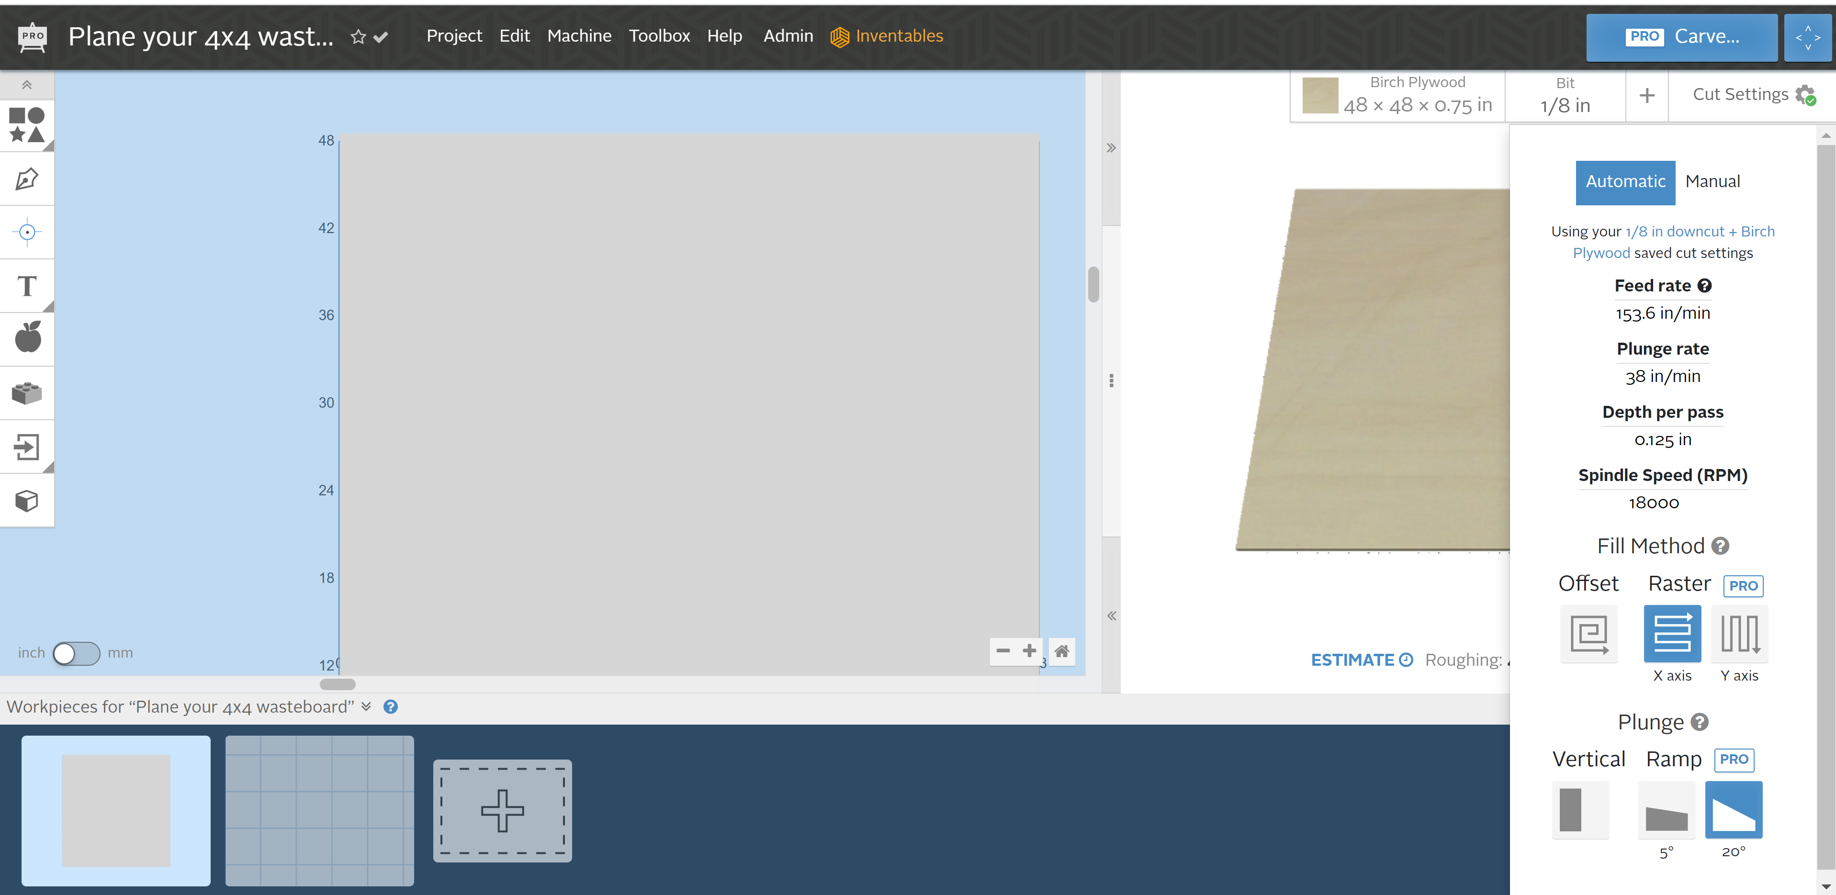Expand panel with right double chevron
Image resolution: width=1836 pixels, height=895 pixels.
(x=1111, y=148)
